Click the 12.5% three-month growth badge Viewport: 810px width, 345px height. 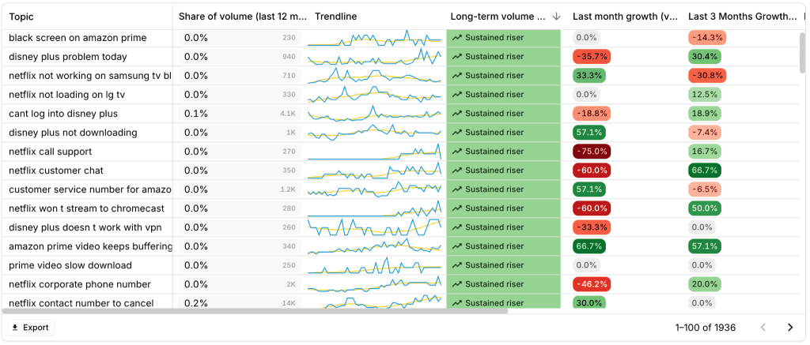pos(705,95)
